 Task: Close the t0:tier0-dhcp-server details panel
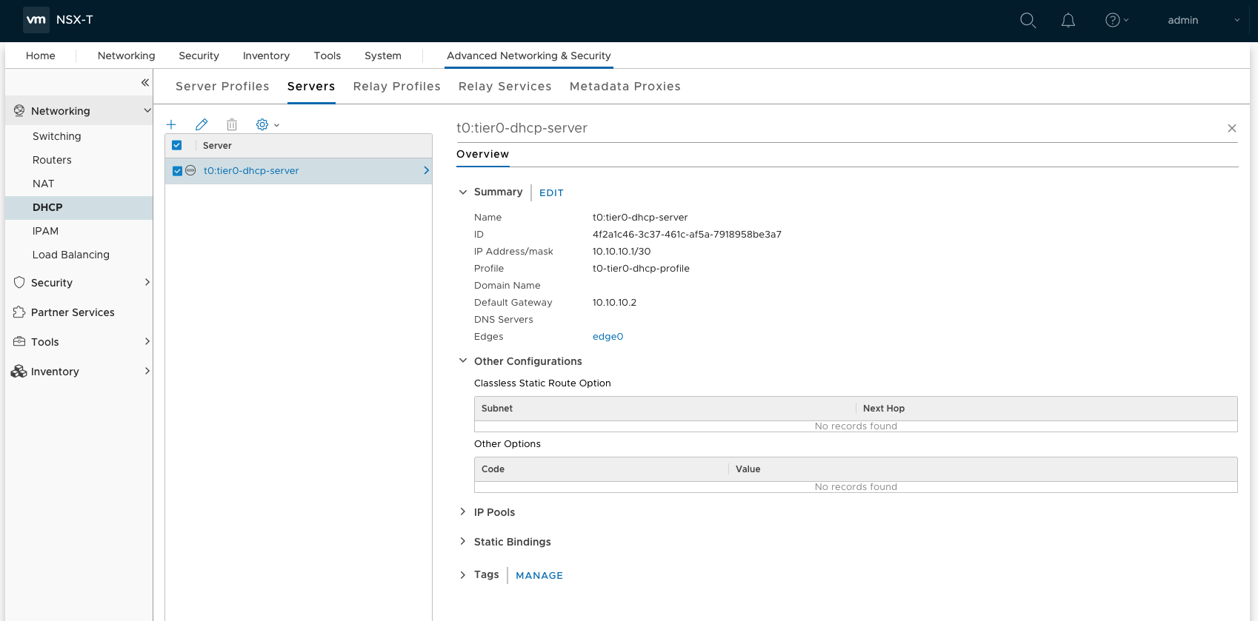(x=1231, y=128)
